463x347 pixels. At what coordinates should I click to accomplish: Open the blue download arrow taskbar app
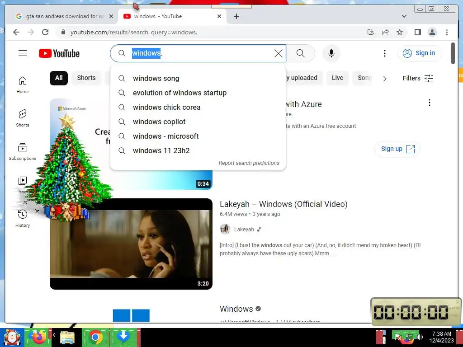coord(124,336)
